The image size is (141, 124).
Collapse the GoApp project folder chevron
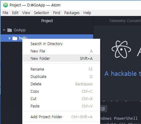click(x=4, y=30)
